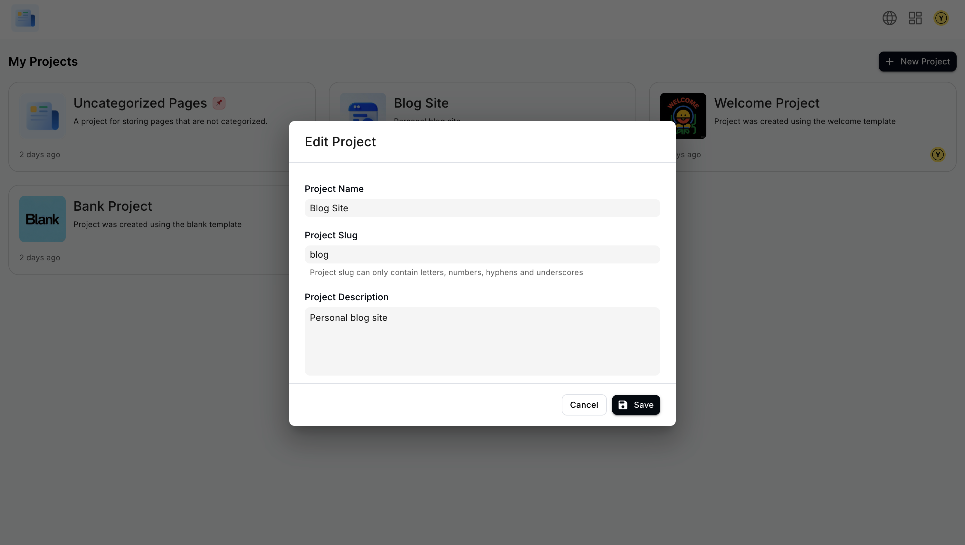
Task: Click the Uncategorized Pages project thumbnail
Action: click(x=42, y=116)
